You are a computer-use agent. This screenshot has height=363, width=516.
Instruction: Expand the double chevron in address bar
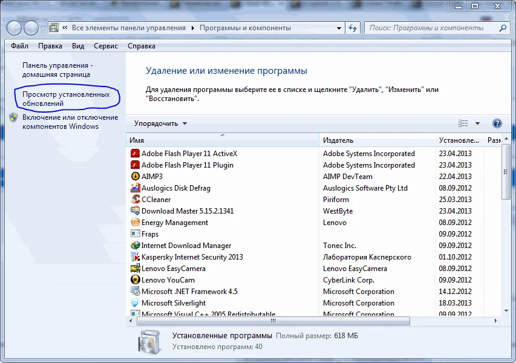65,28
